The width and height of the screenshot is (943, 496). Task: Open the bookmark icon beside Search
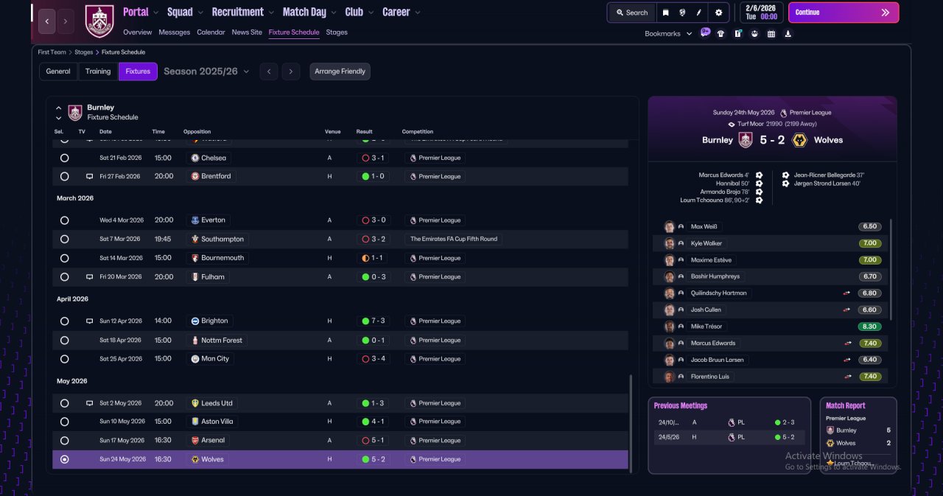(666, 13)
